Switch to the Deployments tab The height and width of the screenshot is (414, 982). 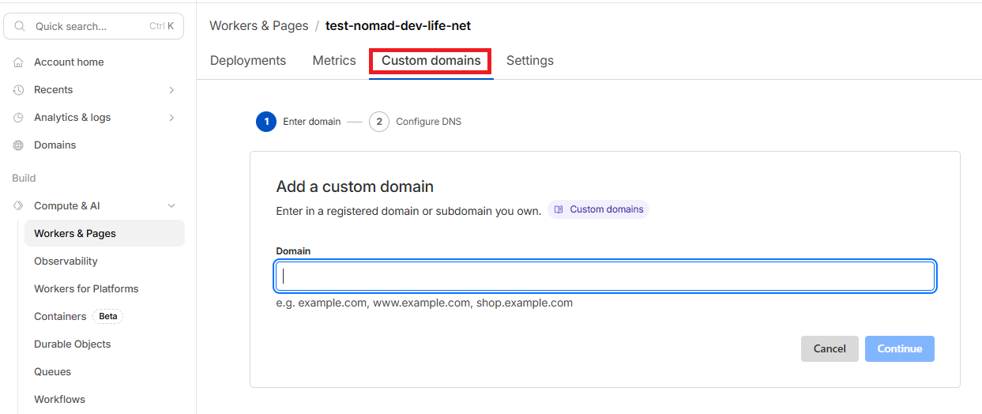(248, 61)
